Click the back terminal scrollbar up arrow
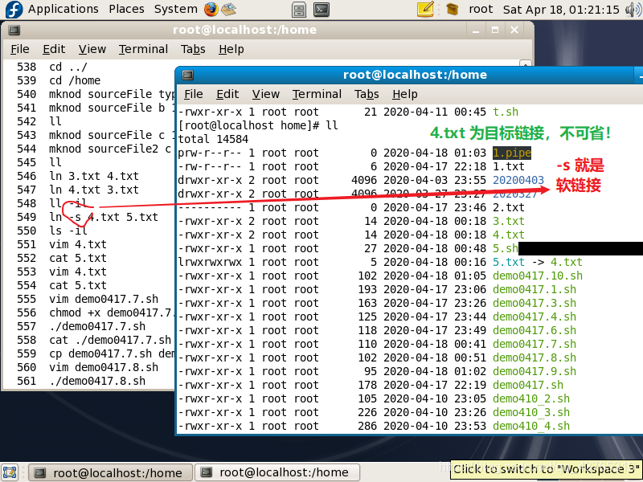643x482 pixels. pos(526,63)
